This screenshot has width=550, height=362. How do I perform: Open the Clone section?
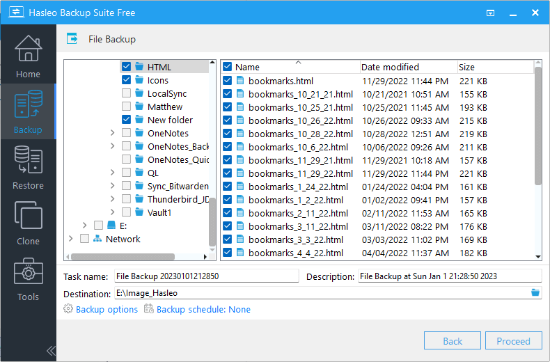pos(28,223)
